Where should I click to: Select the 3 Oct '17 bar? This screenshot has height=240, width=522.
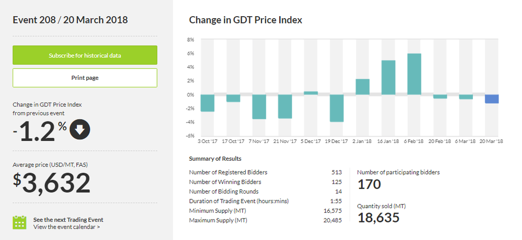[207, 103]
